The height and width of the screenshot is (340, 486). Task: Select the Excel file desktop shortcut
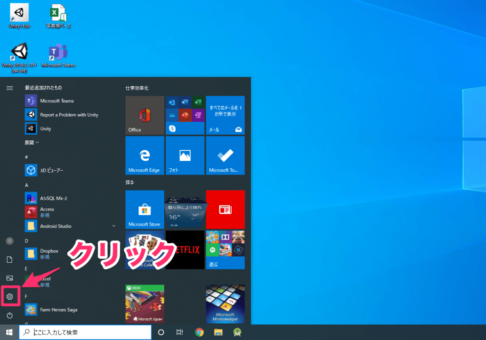pyautogui.click(x=58, y=16)
